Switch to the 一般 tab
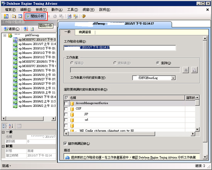 67,32
